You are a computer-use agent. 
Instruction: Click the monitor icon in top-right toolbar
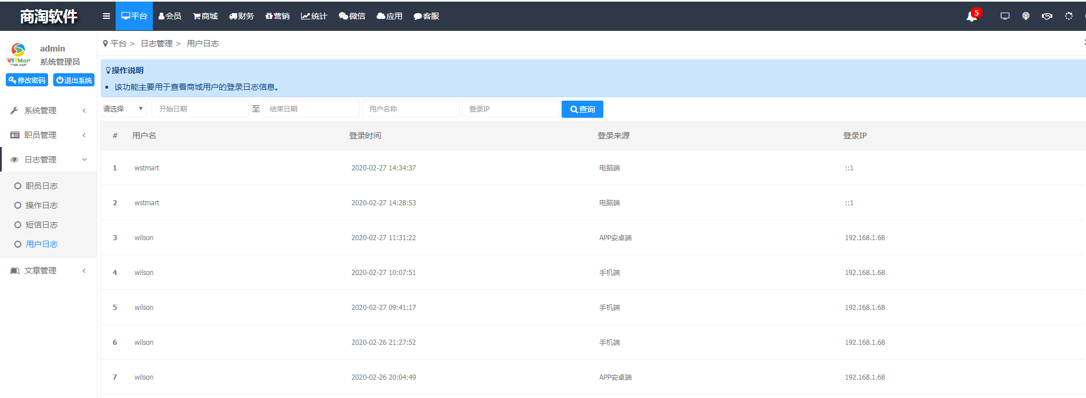[1005, 16]
